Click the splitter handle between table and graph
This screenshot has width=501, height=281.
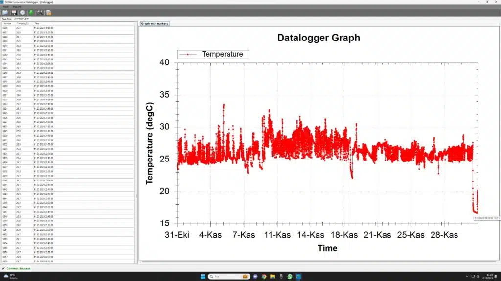click(137, 196)
